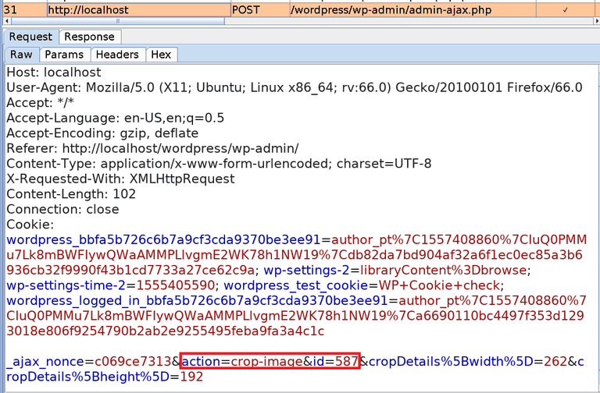Click the action parameter name
Viewport: 600px width, 393px height.
click(201, 361)
